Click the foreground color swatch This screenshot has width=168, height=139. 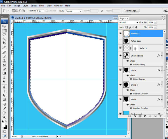(x=3, y=125)
